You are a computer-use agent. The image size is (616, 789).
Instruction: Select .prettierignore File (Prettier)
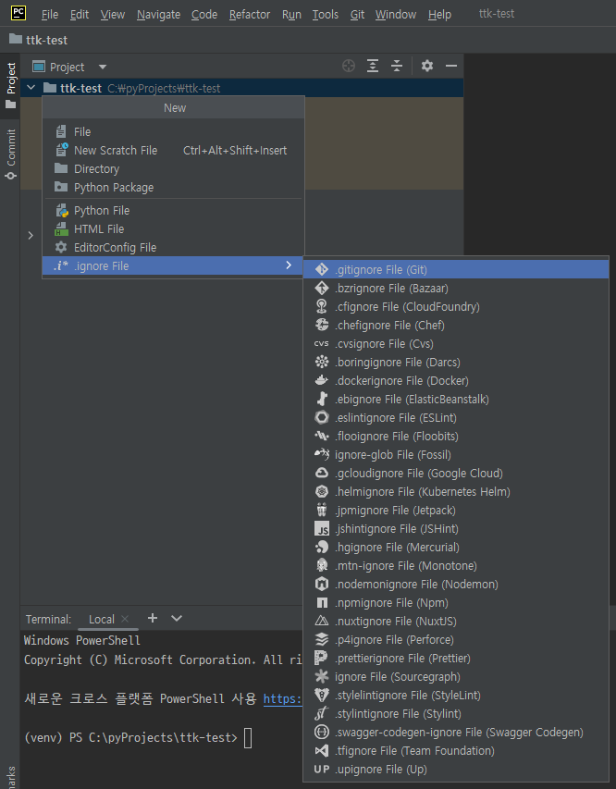point(456,659)
